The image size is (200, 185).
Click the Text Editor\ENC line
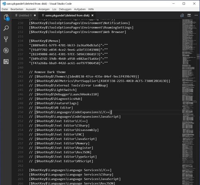56,134
